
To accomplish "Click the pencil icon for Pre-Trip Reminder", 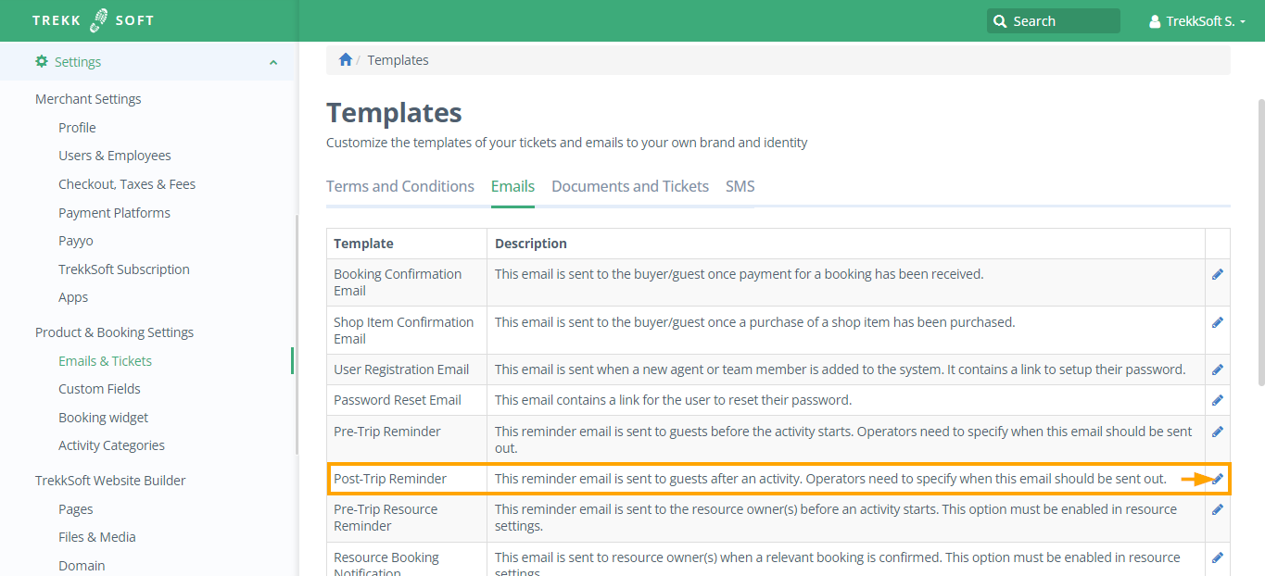I will (1217, 432).
